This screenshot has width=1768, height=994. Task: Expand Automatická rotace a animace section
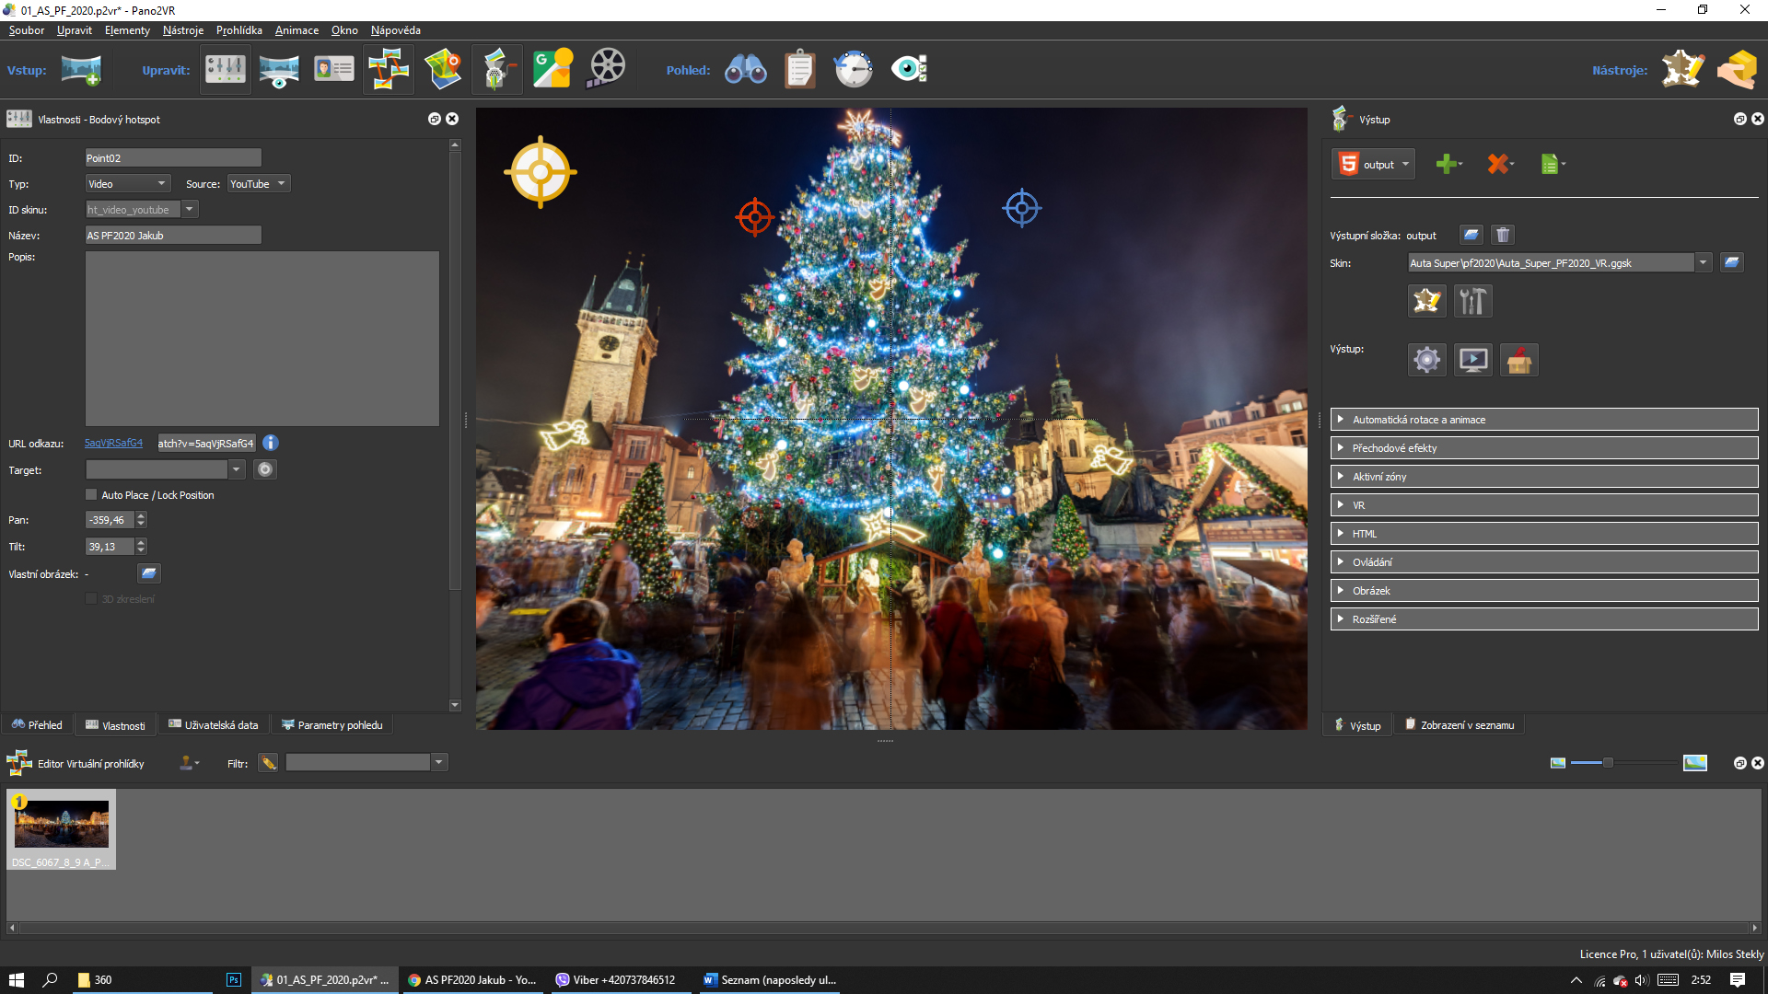click(1543, 420)
